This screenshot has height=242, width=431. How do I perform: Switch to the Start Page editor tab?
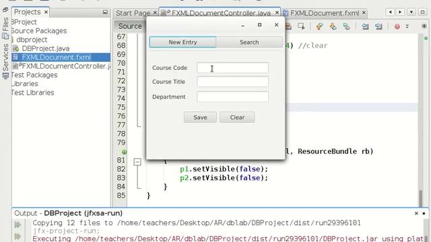click(x=133, y=13)
